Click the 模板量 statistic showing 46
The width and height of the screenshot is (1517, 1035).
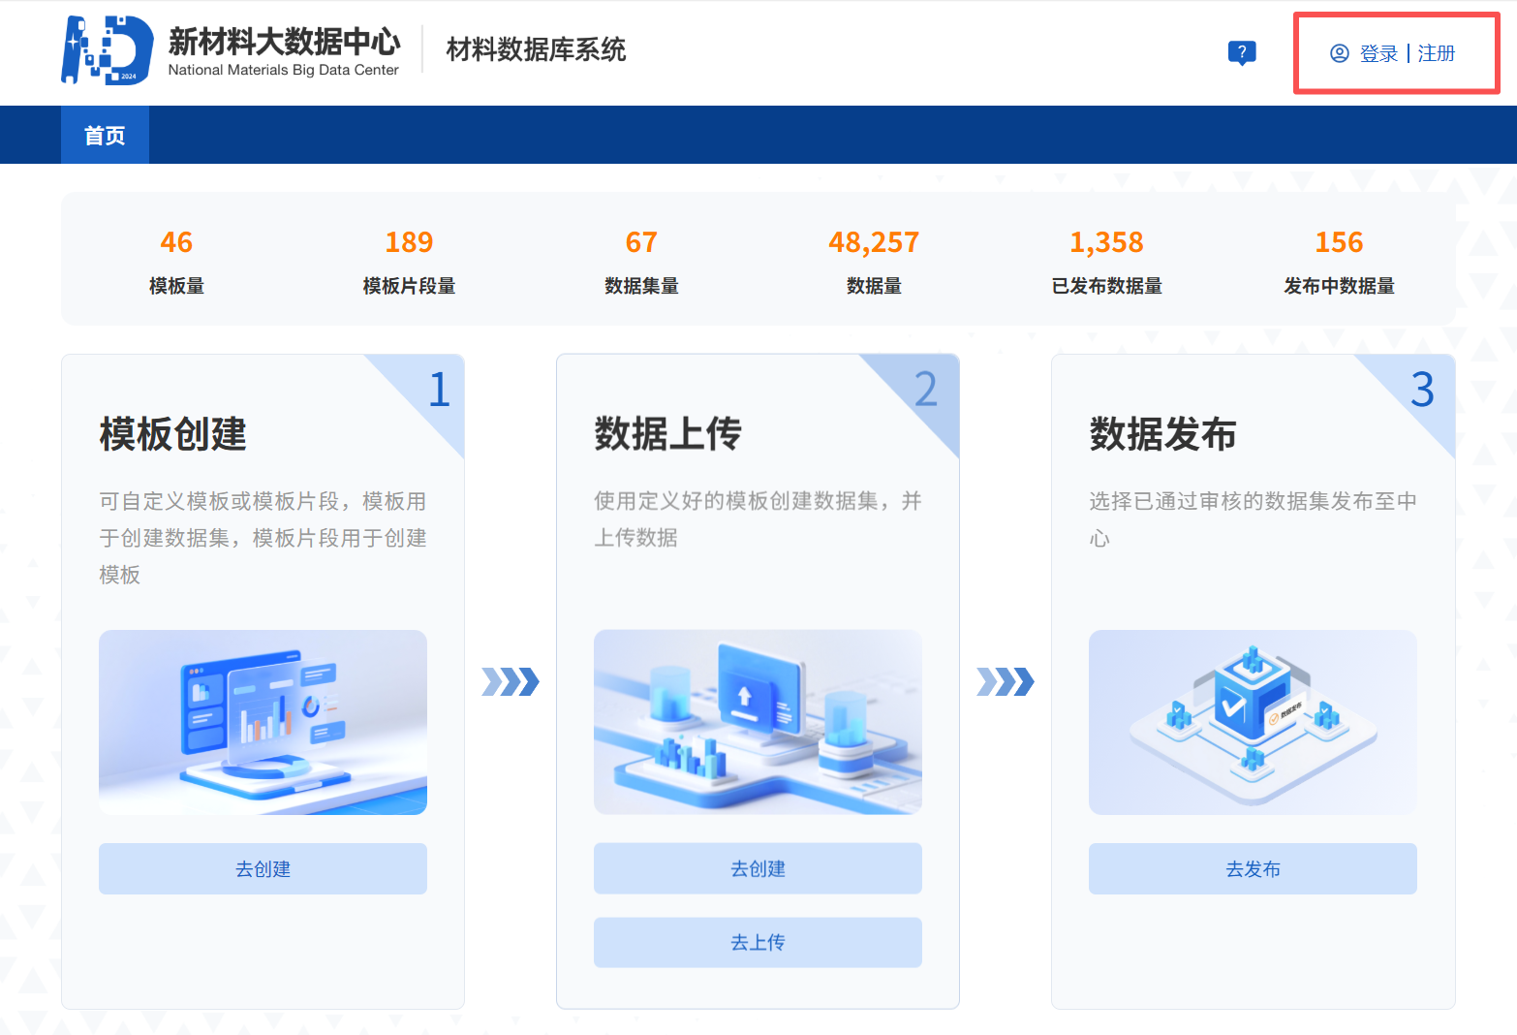[x=176, y=260]
